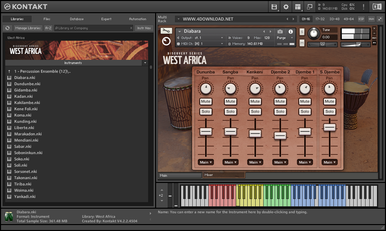
Task: Open snapshot view camera icon
Action: 280,32
